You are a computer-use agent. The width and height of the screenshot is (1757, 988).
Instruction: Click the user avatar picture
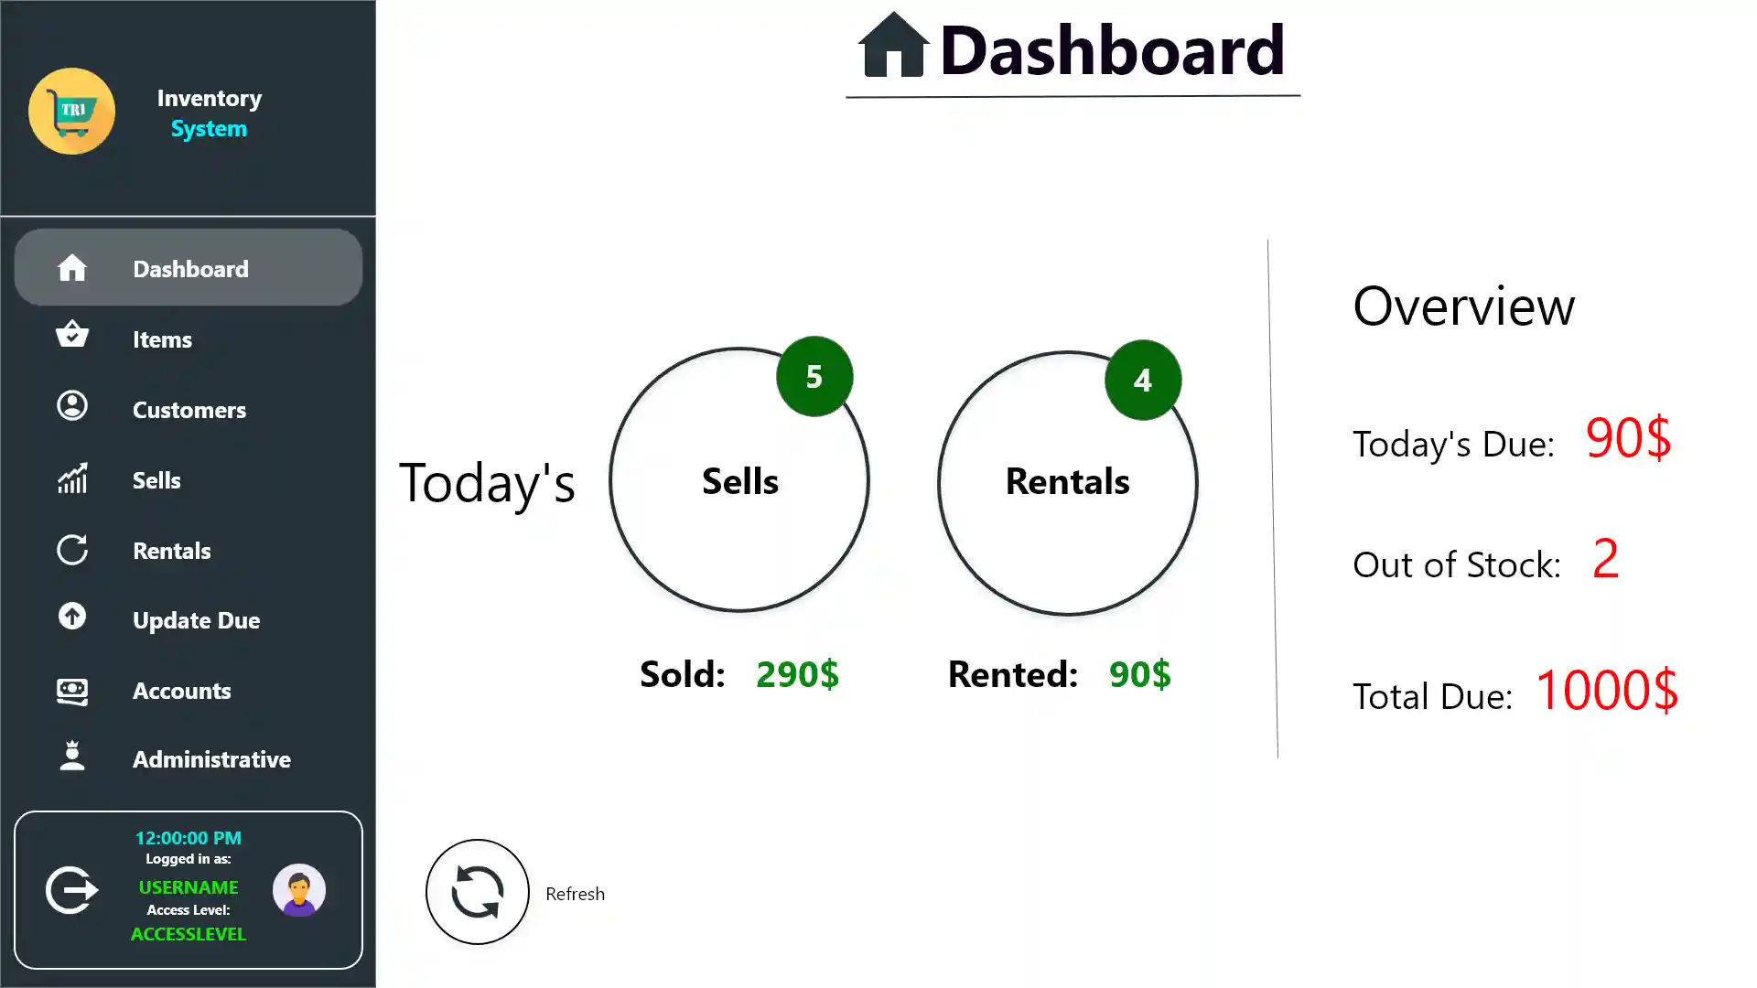point(299,889)
